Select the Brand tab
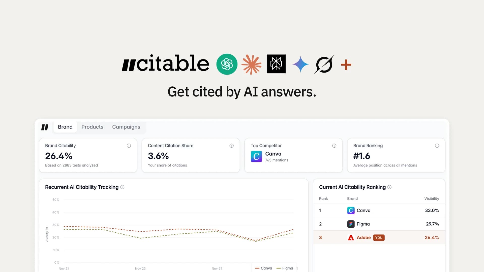 click(x=65, y=127)
